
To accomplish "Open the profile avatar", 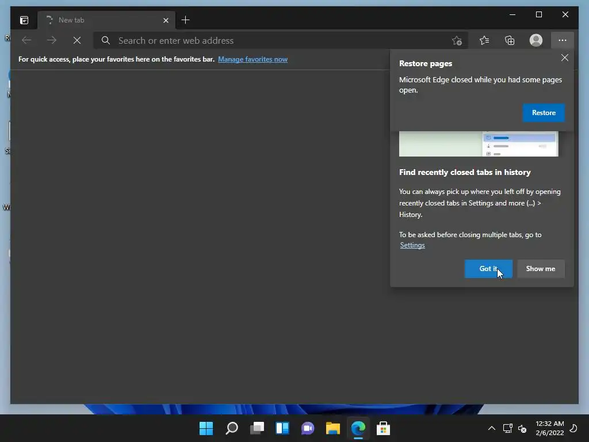I will point(536,40).
